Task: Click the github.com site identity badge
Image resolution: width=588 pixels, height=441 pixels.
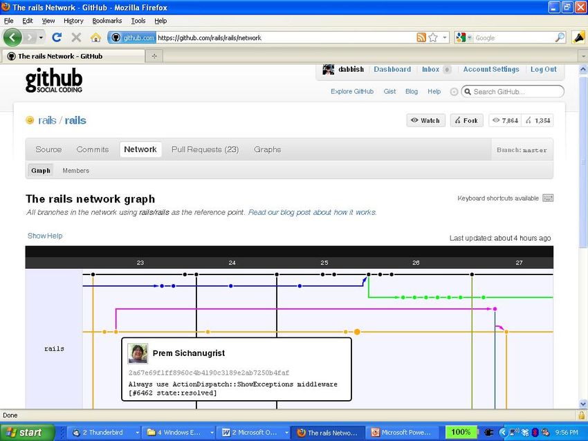Action: [132, 37]
